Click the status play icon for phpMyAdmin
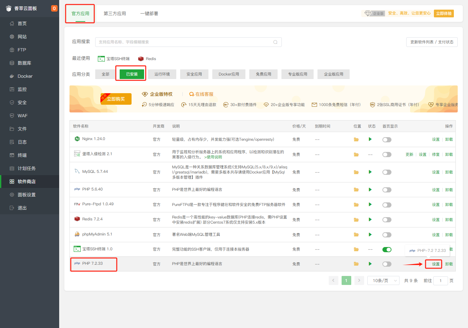Screen dimensions: 468x328 click(x=370, y=235)
